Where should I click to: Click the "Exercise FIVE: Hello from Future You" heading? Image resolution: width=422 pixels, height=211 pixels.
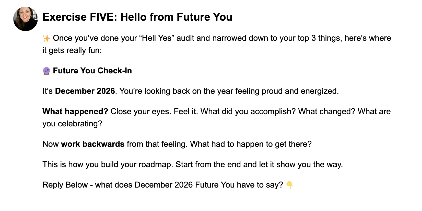[x=137, y=17]
